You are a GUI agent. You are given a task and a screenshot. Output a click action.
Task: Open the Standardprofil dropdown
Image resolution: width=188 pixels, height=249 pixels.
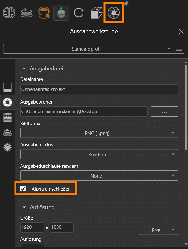[88, 49]
